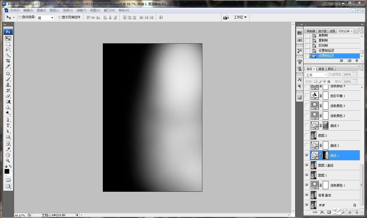Open the 文件(F) menu

pos(15,10)
